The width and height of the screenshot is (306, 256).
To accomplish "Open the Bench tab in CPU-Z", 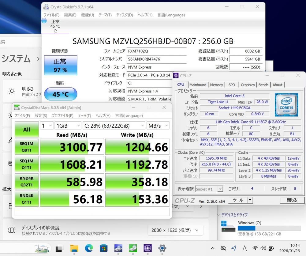I will (x=263, y=85).
